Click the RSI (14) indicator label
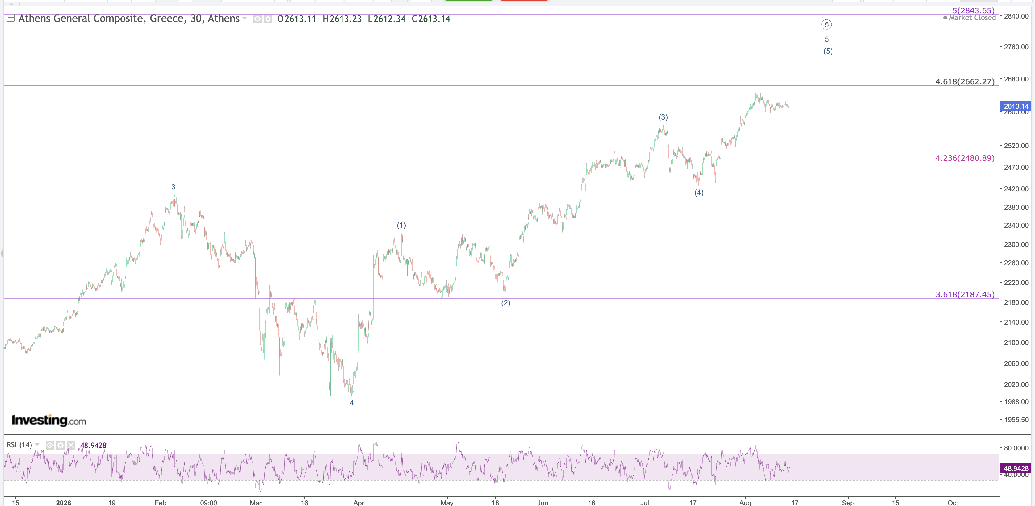 click(x=19, y=445)
